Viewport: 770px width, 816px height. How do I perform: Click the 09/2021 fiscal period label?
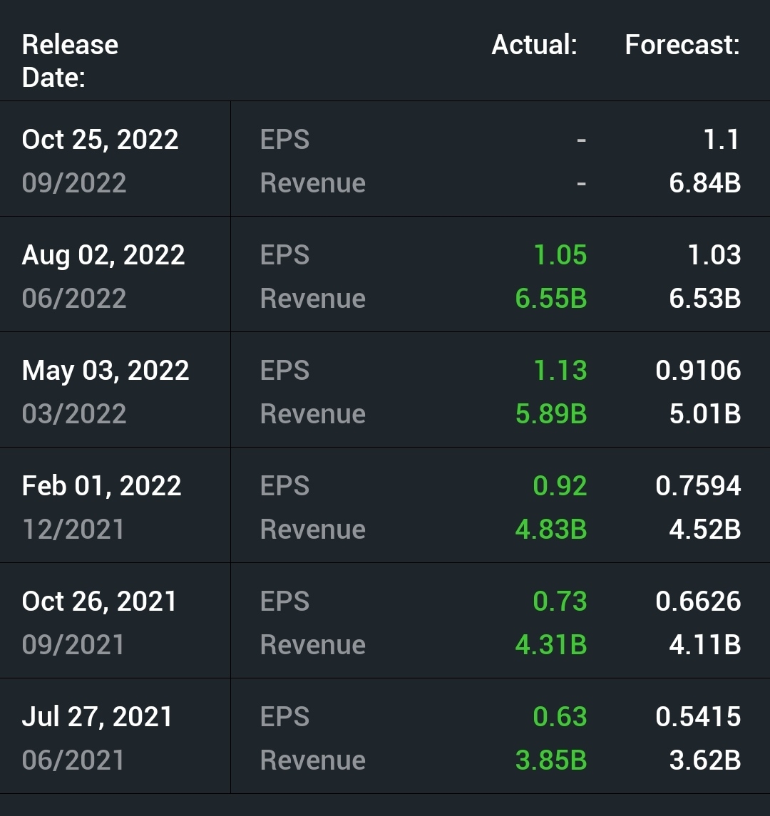(x=73, y=645)
